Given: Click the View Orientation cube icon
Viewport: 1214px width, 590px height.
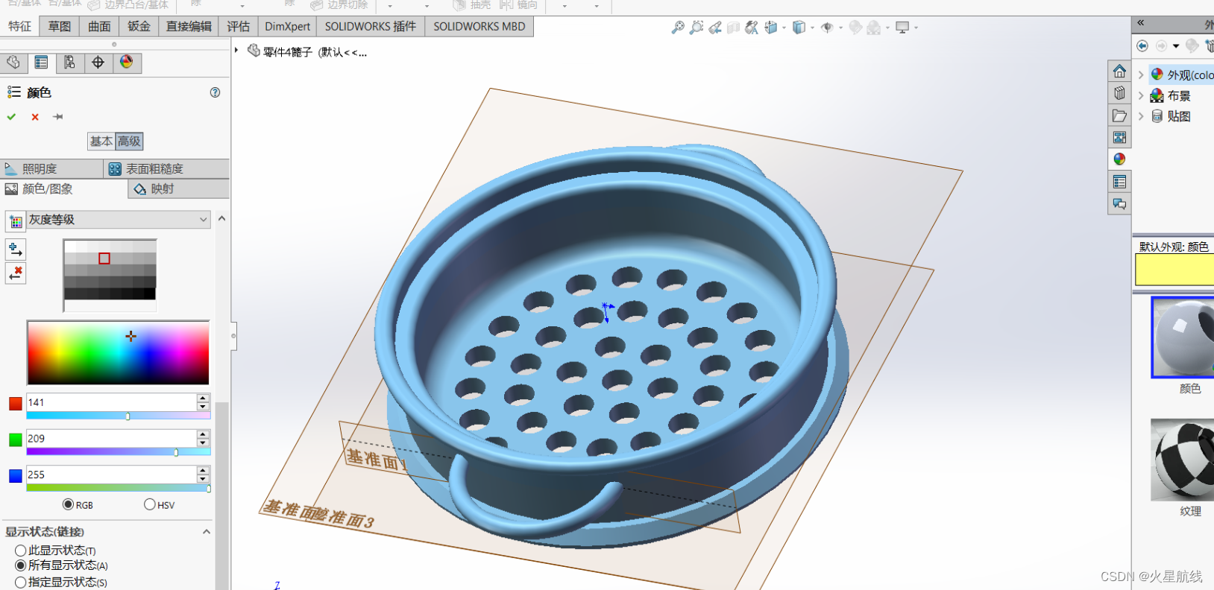Looking at the screenshot, I should click(x=771, y=28).
